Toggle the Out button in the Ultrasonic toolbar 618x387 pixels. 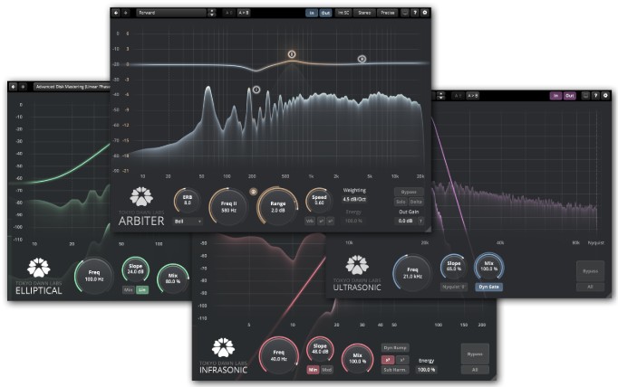coord(570,96)
